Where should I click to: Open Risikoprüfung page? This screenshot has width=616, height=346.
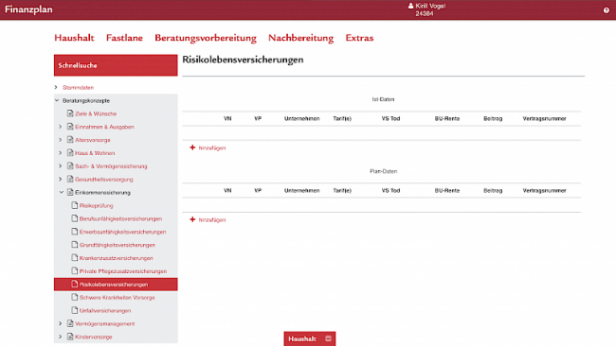point(97,206)
